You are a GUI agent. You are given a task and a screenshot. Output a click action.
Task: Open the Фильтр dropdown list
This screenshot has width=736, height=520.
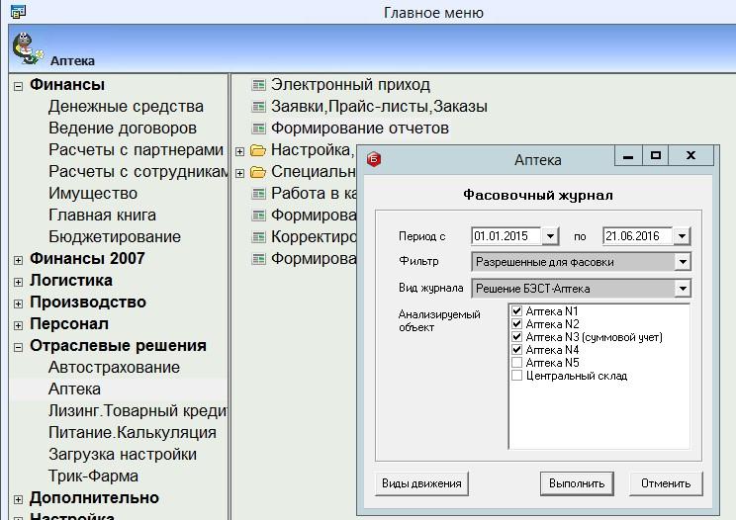(683, 262)
